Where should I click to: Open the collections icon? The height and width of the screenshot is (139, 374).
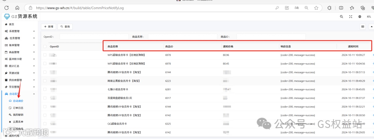coord(363,8)
